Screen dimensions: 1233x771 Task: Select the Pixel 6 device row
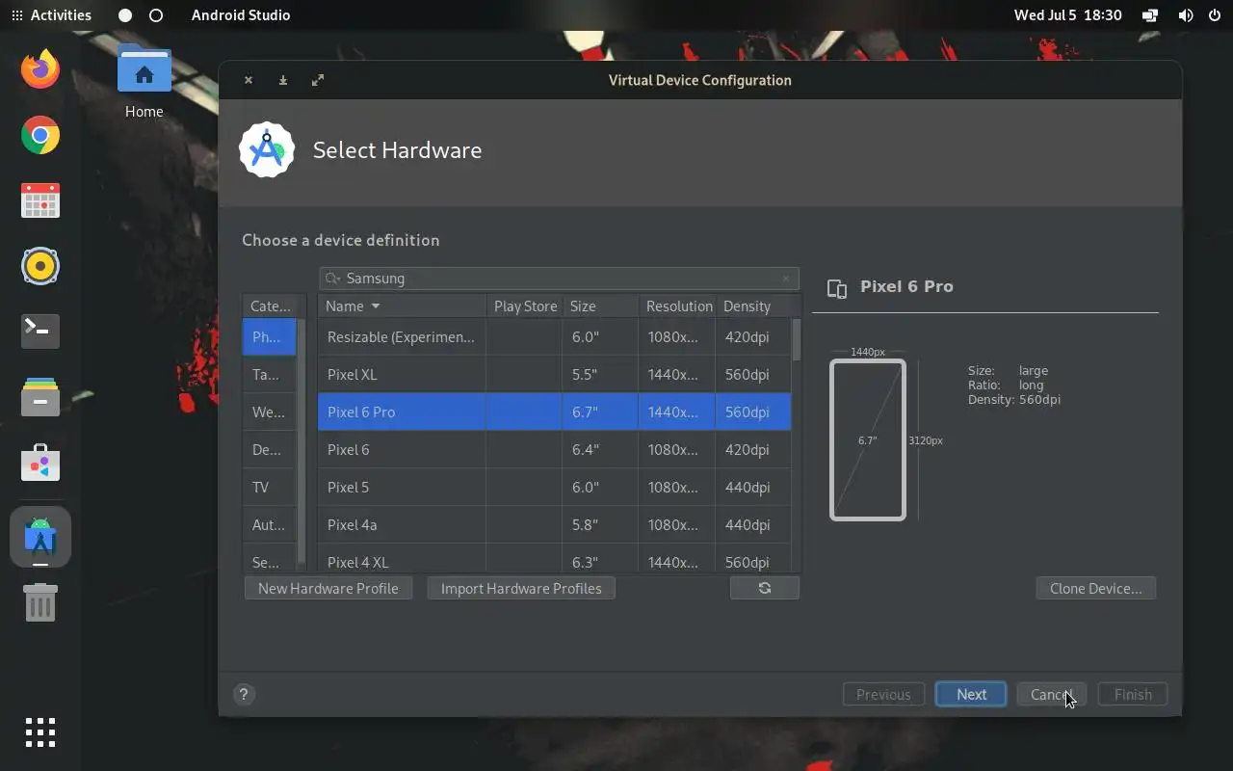tap(555, 449)
